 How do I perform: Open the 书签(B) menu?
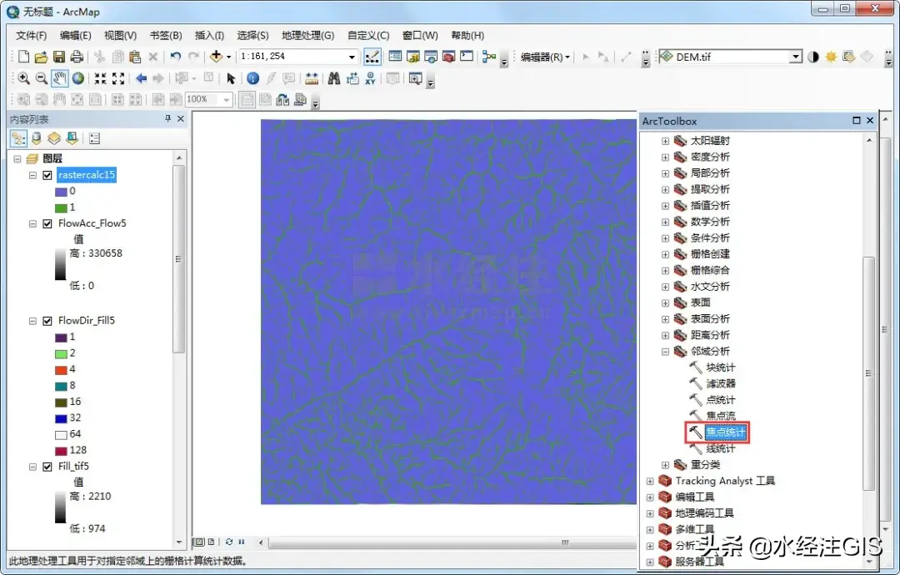click(x=165, y=36)
